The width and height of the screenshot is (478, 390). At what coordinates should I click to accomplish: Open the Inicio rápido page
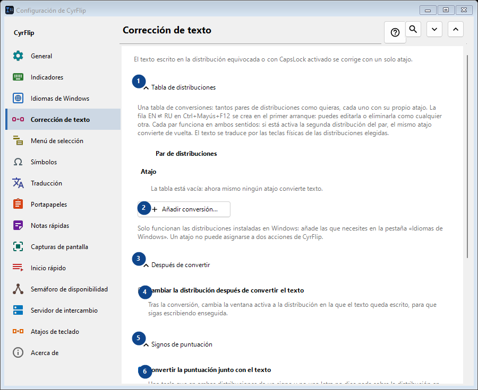[x=63, y=268]
